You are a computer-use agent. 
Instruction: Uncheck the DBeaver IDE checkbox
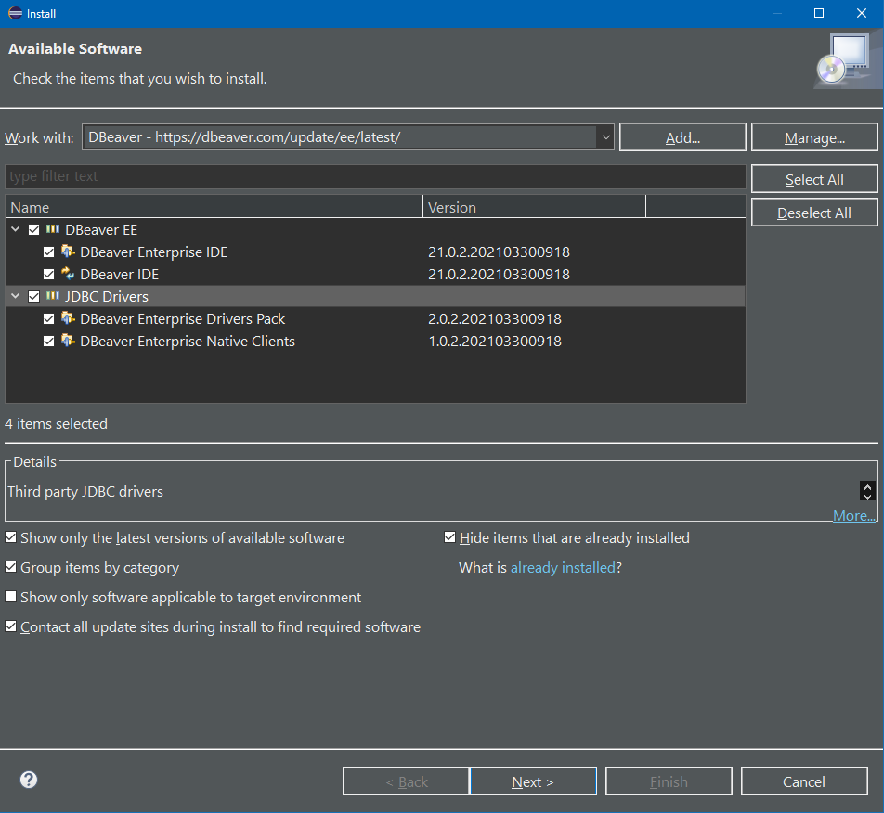pos(49,275)
